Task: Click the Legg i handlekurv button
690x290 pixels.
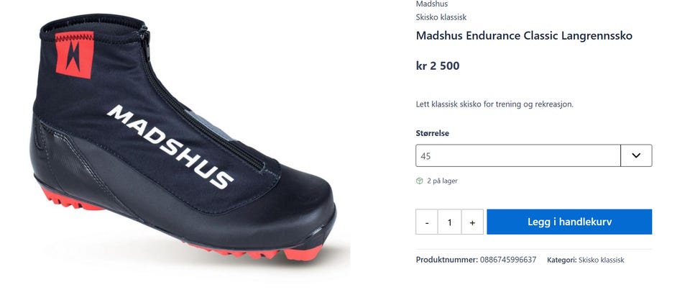Action: click(569, 222)
